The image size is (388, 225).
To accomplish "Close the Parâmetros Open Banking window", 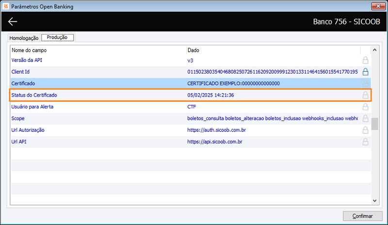I will pyautogui.click(x=378, y=6).
